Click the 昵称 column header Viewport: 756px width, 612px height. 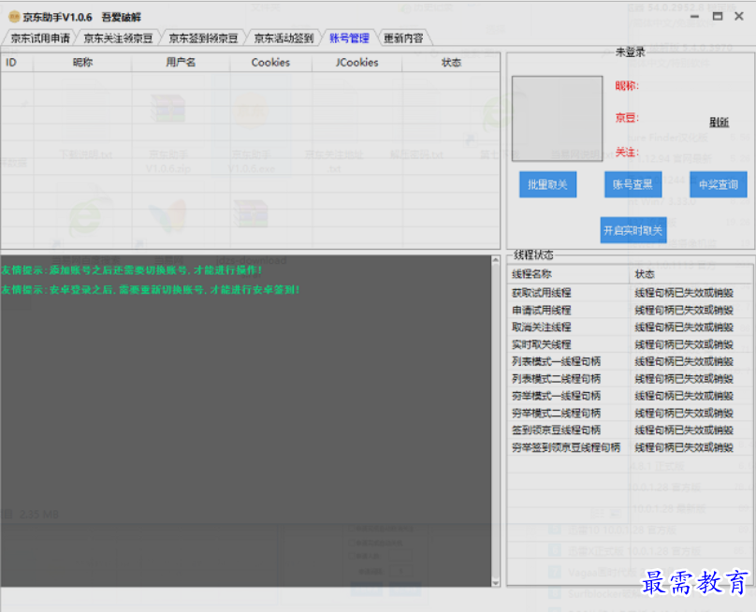(82, 62)
